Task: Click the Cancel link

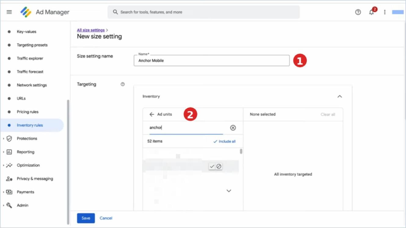Action: point(106,218)
